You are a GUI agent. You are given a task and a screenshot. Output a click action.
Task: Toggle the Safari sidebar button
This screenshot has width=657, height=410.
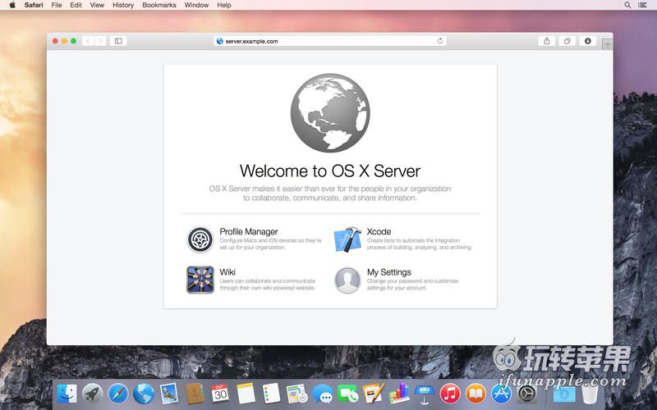[x=118, y=41]
